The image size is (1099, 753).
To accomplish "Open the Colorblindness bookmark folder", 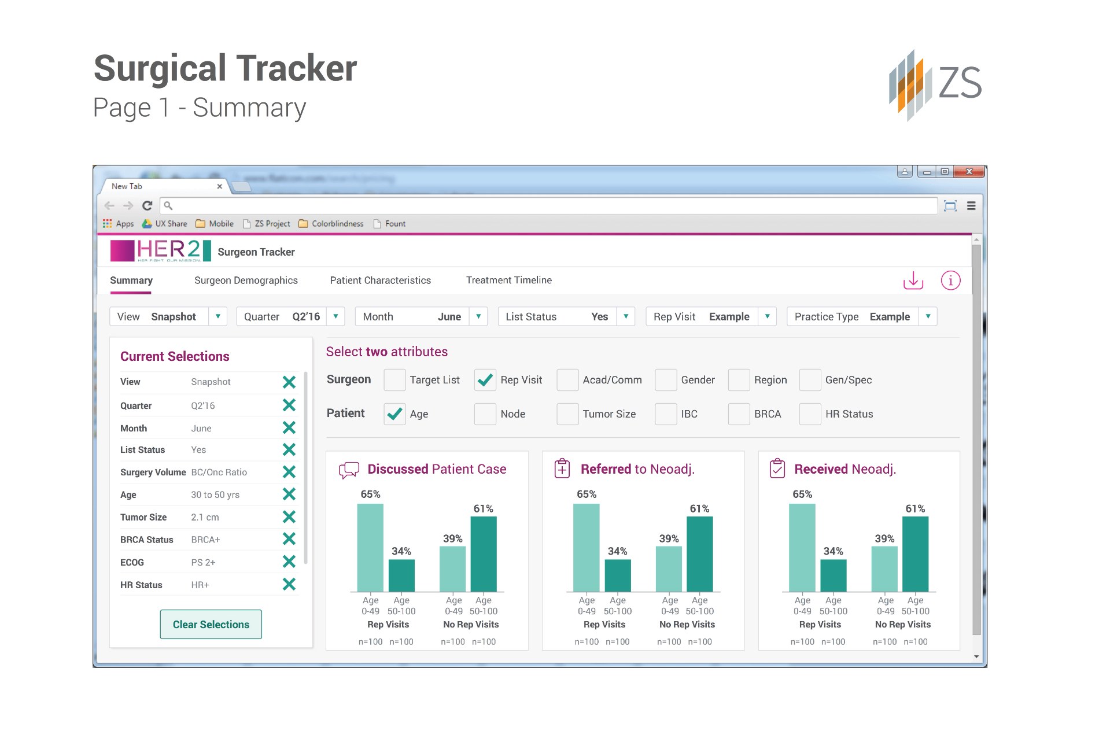I will tap(331, 224).
